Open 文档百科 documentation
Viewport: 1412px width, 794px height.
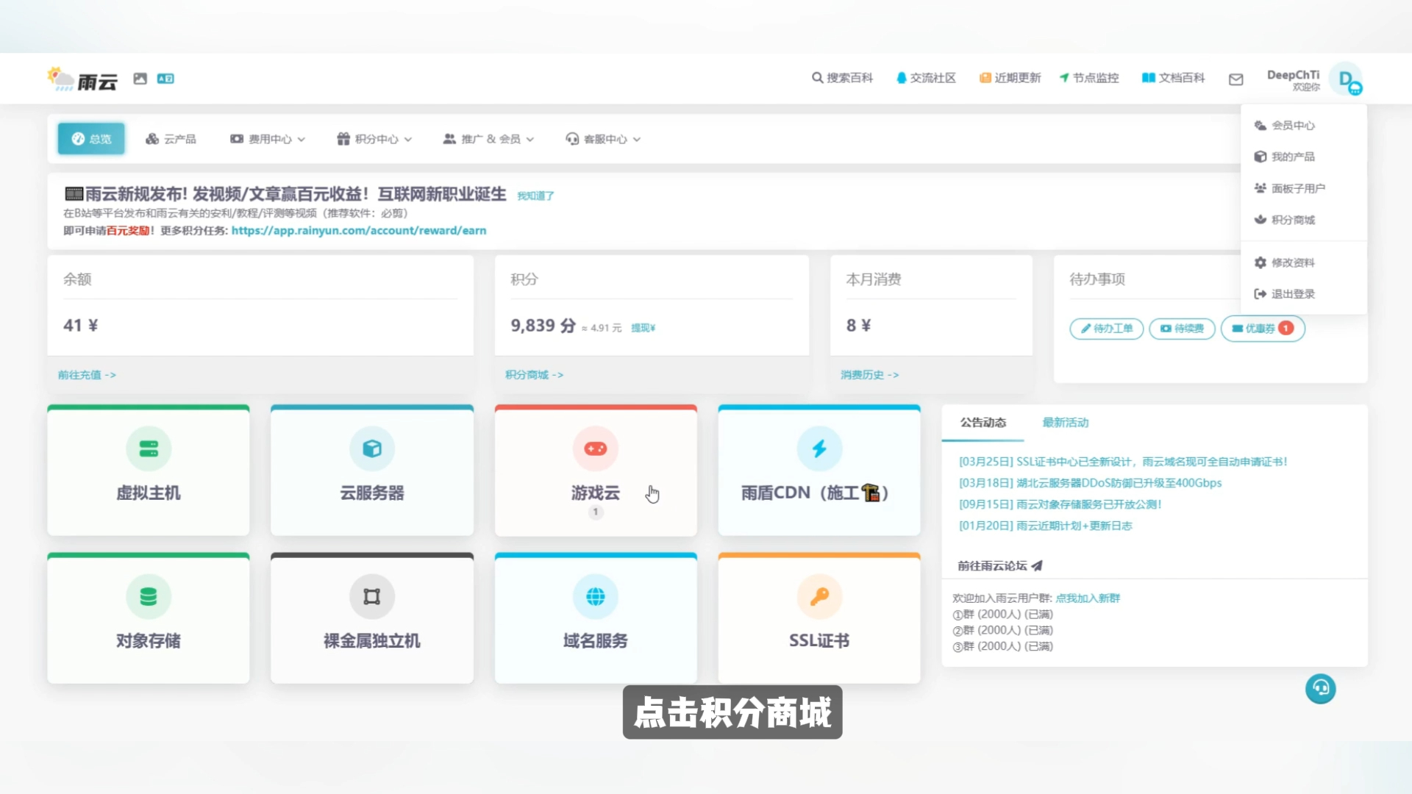click(x=1173, y=78)
